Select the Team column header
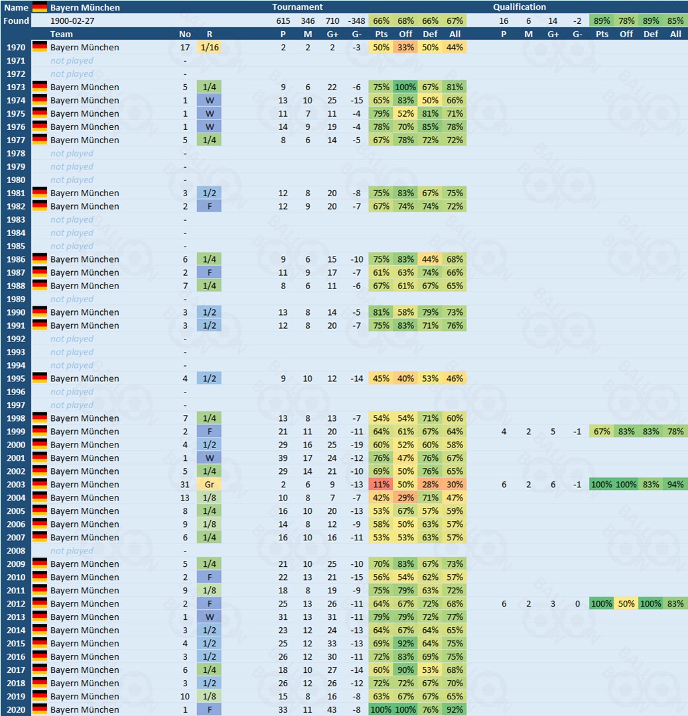This screenshot has width=688, height=716. pyautogui.click(x=62, y=34)
